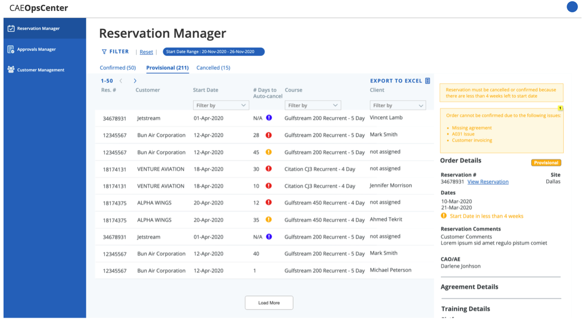Expand the Agreement Details section
588x330 pixels.
469,287
